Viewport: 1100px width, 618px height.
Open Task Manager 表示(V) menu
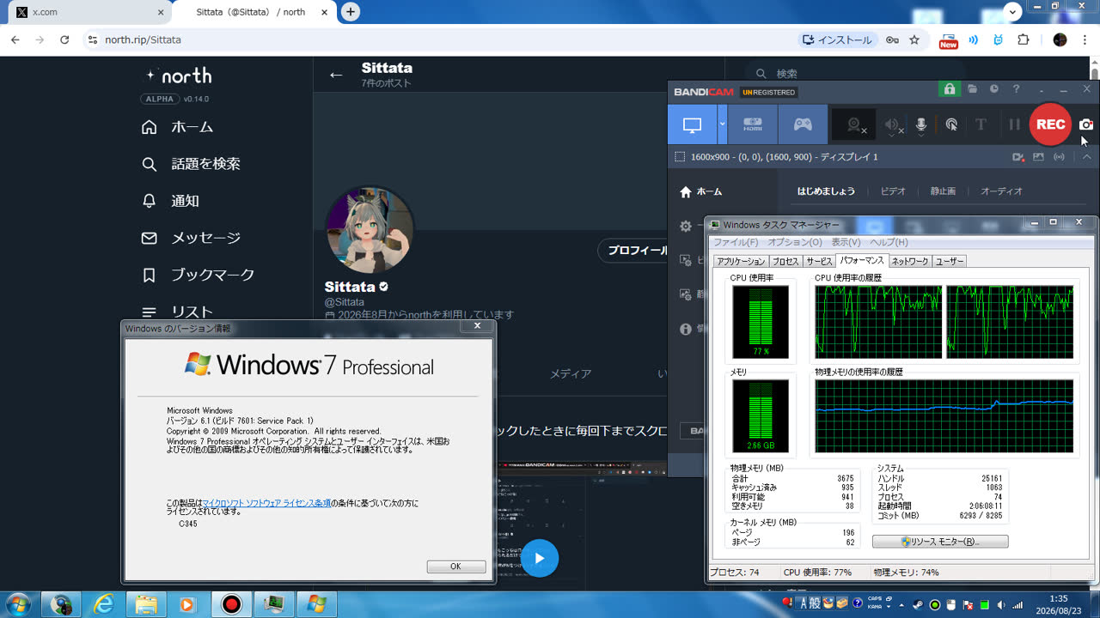(846, 243)
